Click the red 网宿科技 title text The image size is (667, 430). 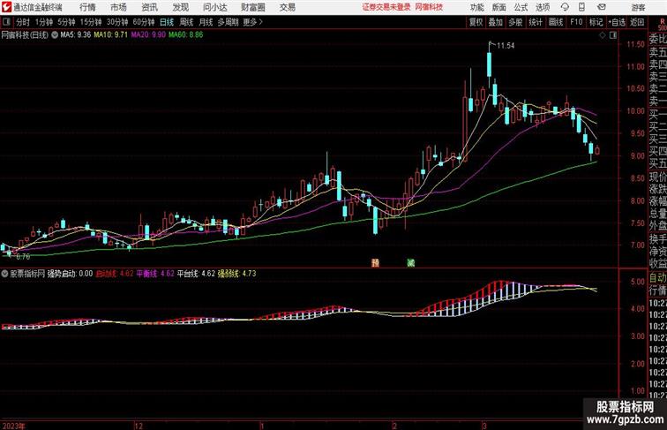click(429, 7)
